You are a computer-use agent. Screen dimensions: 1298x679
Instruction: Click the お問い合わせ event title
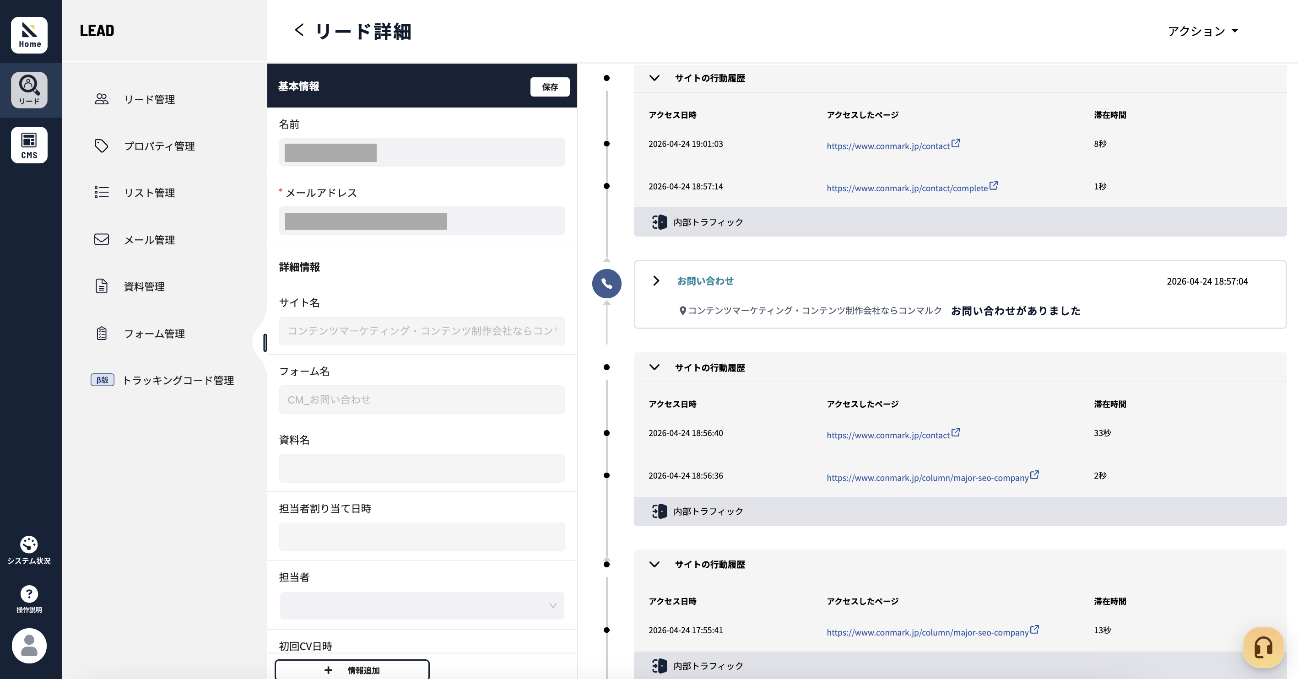pyautogui.click(x=705, y=281)
